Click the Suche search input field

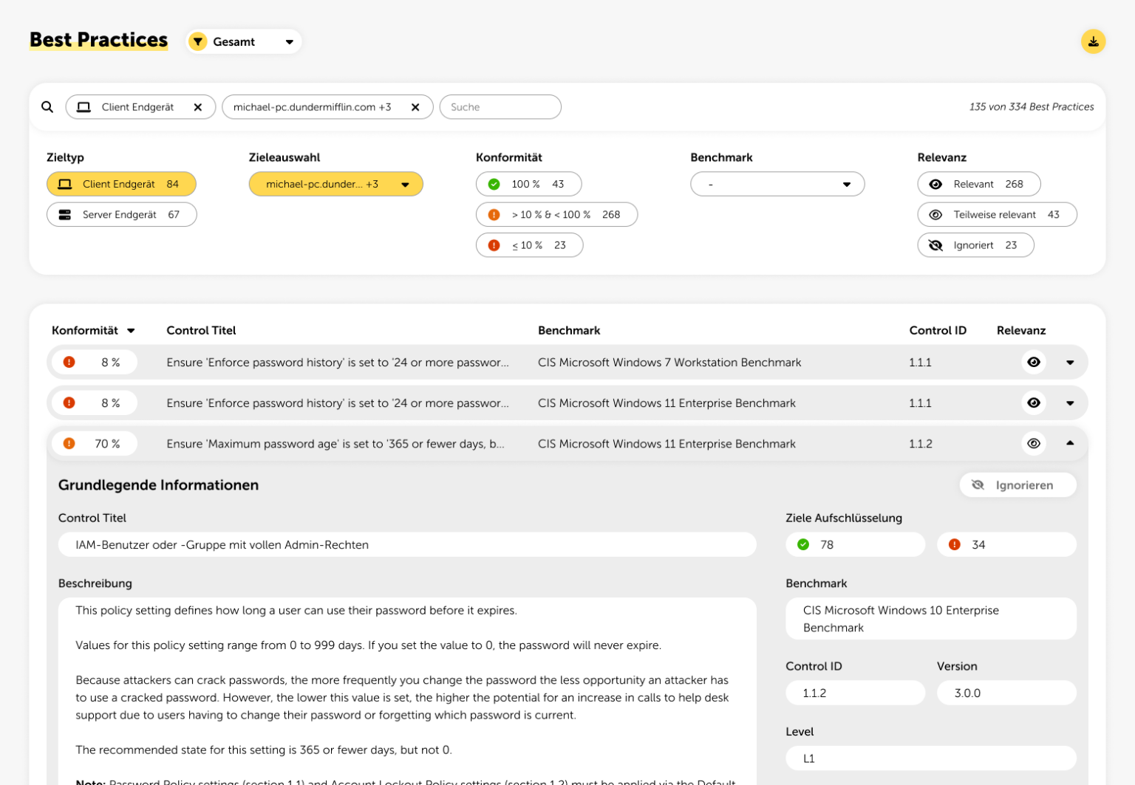click(x=500, y=107)
